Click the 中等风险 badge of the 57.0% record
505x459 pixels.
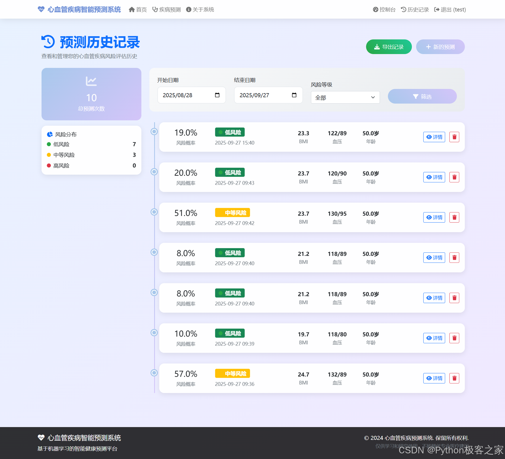[232, 374]
